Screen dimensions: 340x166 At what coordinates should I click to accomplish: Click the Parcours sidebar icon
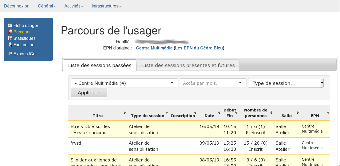pos(10,32)
